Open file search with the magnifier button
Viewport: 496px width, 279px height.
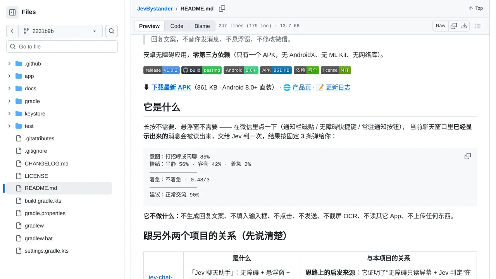112,31
